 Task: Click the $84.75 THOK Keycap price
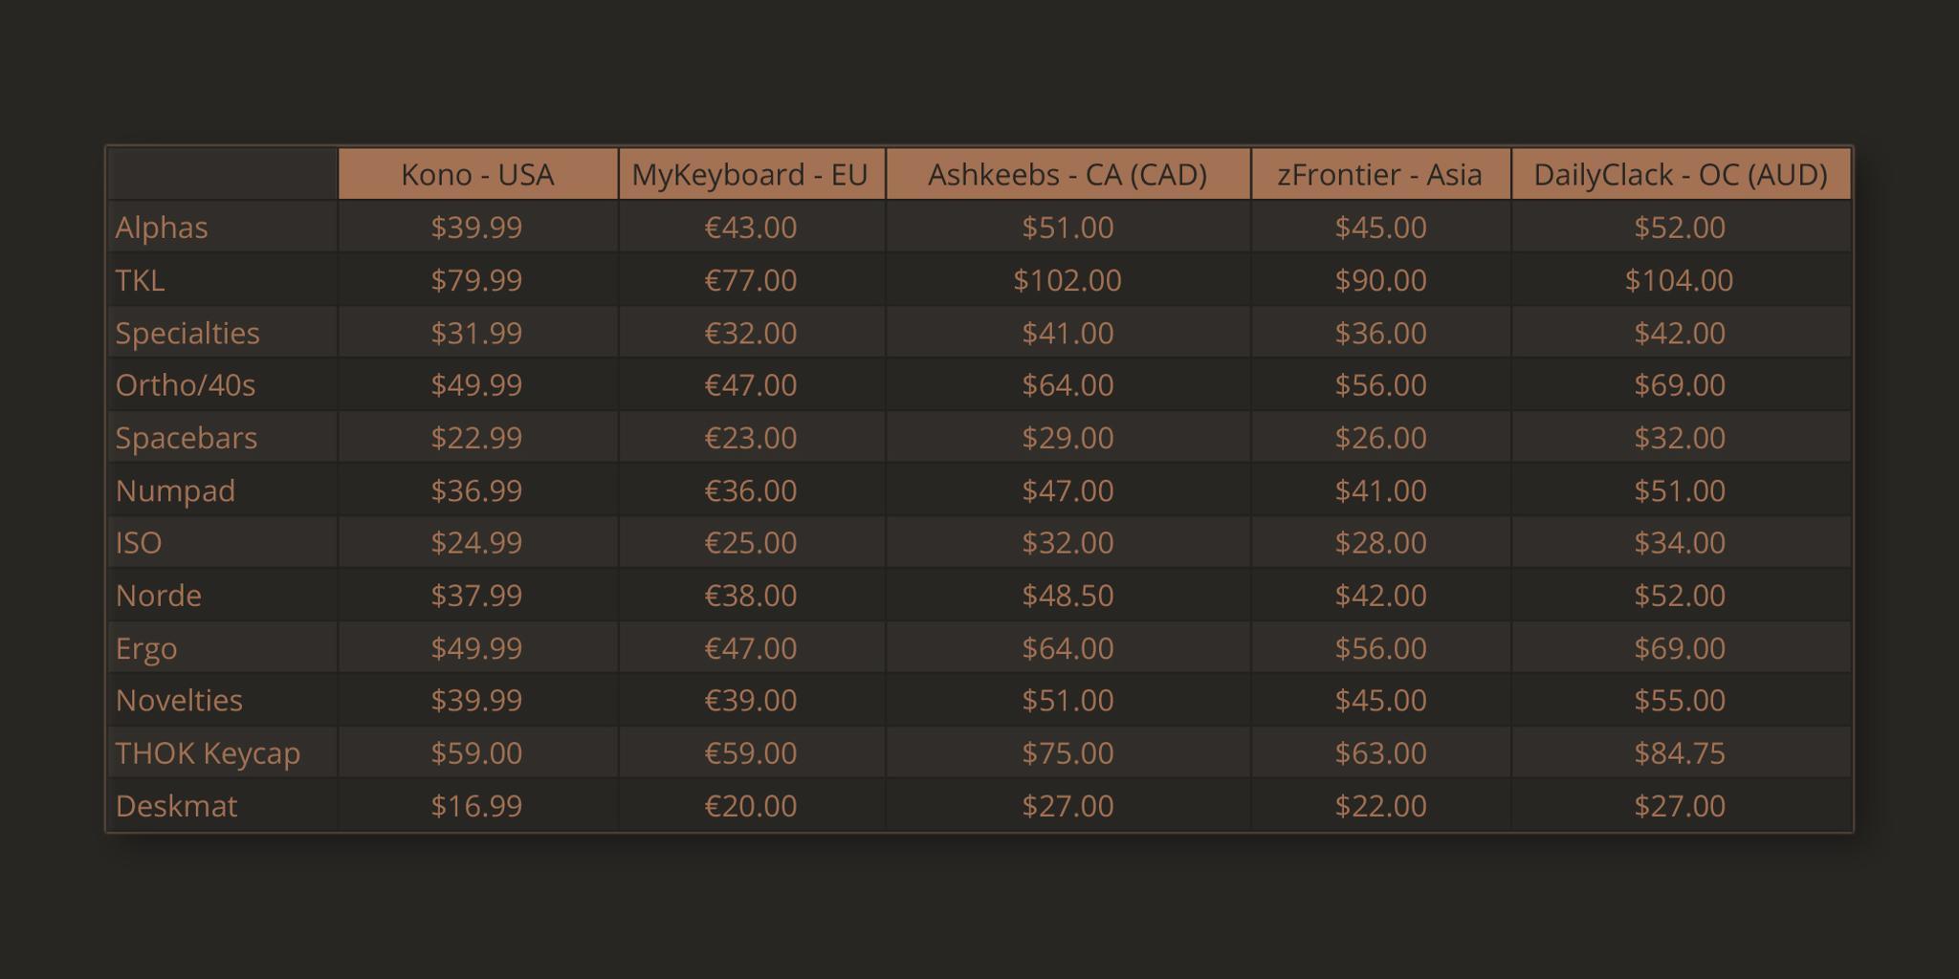point(1680,753)
